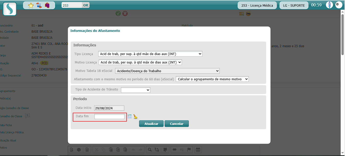Click the 00:59 session timer
Viewport: 345px width, 156px height.
pyautogui.click(x=316, y=5)
